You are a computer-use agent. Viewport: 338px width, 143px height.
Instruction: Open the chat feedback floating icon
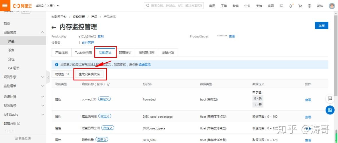(x=330, y=98)
